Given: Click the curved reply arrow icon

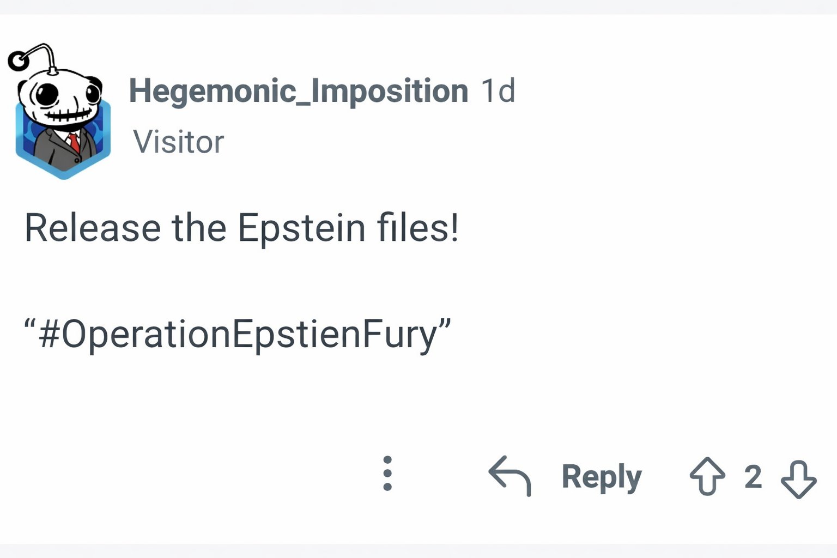Looking at the screenshot, I should (510, 476).
